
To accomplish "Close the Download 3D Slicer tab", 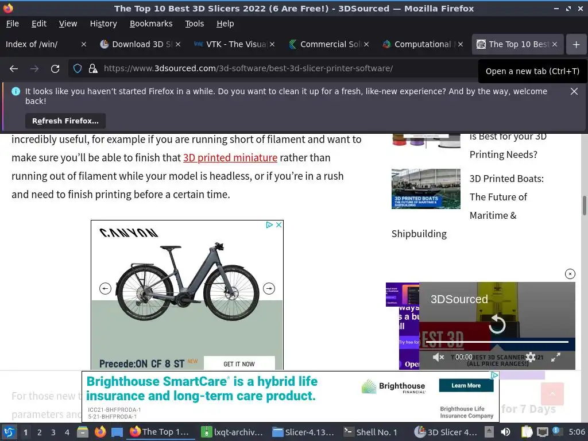I will click(178, 44).
